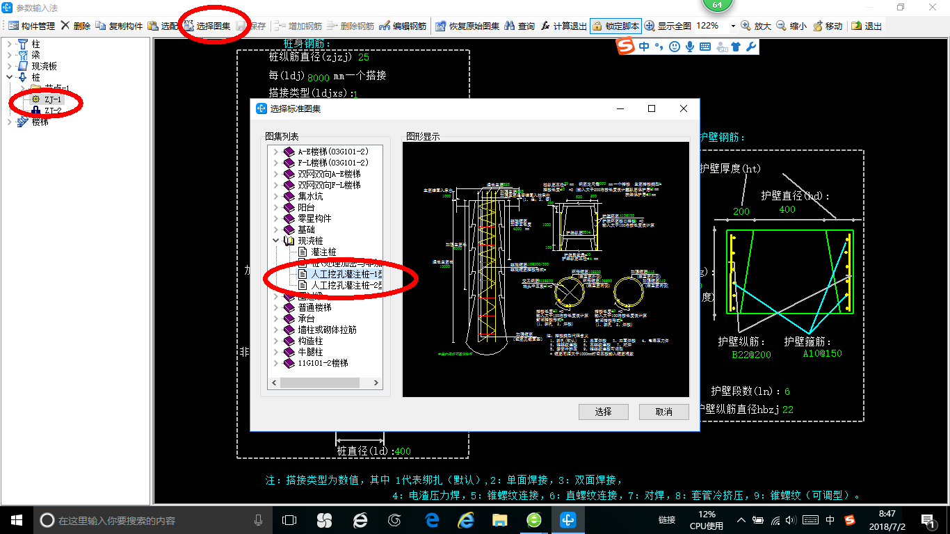Select 牛腿柱 in atlas list
Viewport: 950px width, 534px height.
coord(310,352)
